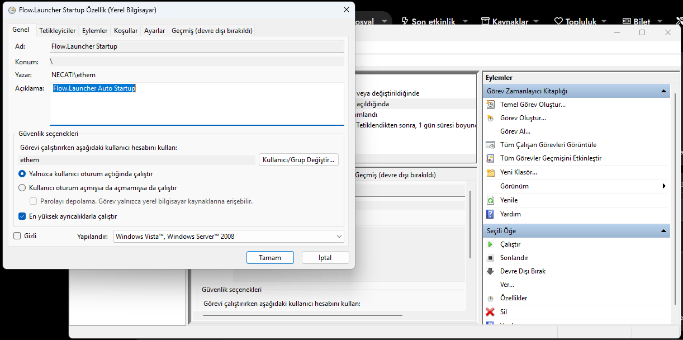Click Ver... in Seçili Öğe

(x=507, y=285)
